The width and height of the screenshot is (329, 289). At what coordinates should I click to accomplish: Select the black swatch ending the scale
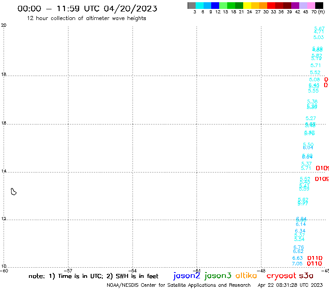[x=319, y=5]
